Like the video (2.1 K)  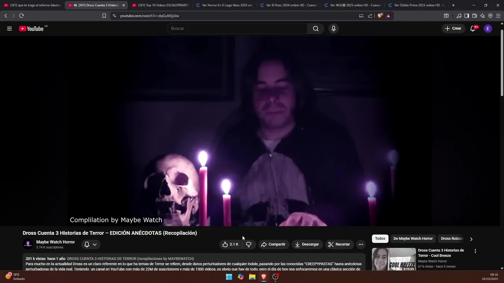click(230, 244)
